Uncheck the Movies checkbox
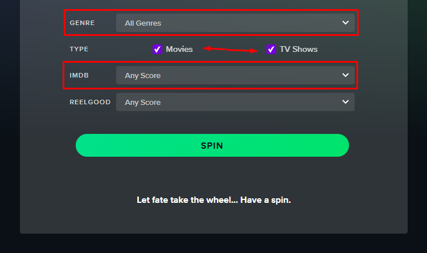Viewport: 427px width, 253px height. [157, 50]
